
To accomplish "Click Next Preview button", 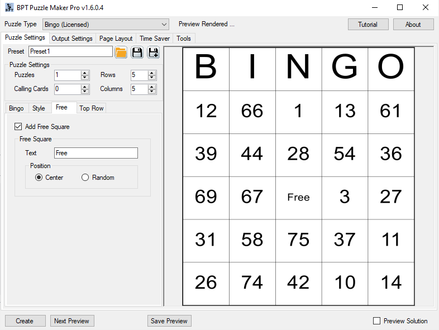I will tap(72, 321).
